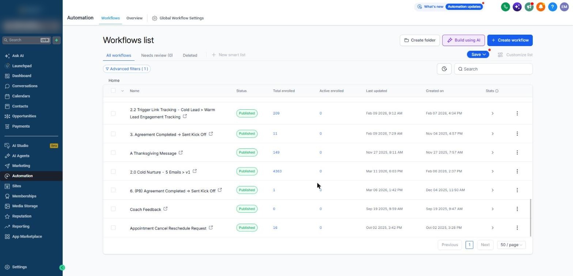
Task: Open the help question mark icon
Action: (553, 7)
